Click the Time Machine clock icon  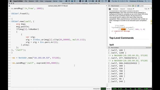point(102,1)
